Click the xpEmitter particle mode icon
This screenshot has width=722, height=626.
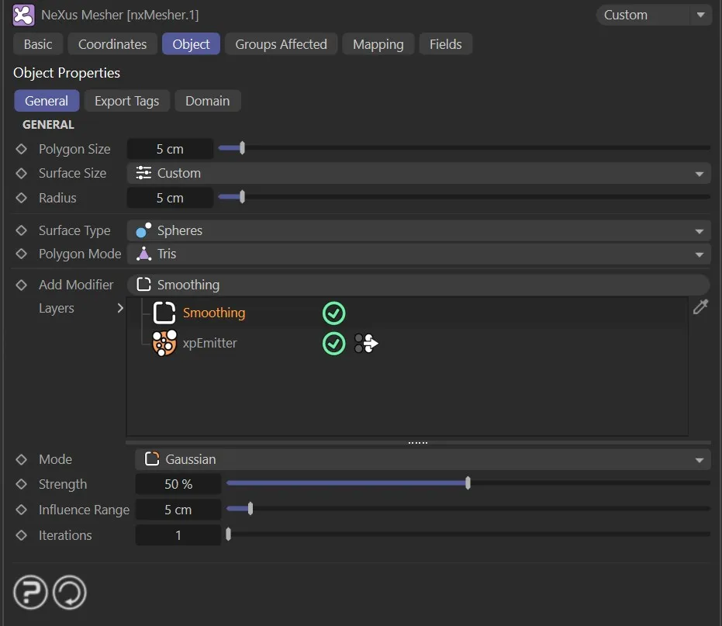[366, 344]
